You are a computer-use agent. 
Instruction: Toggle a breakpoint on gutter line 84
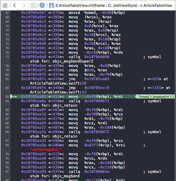[x=7, y=101]
